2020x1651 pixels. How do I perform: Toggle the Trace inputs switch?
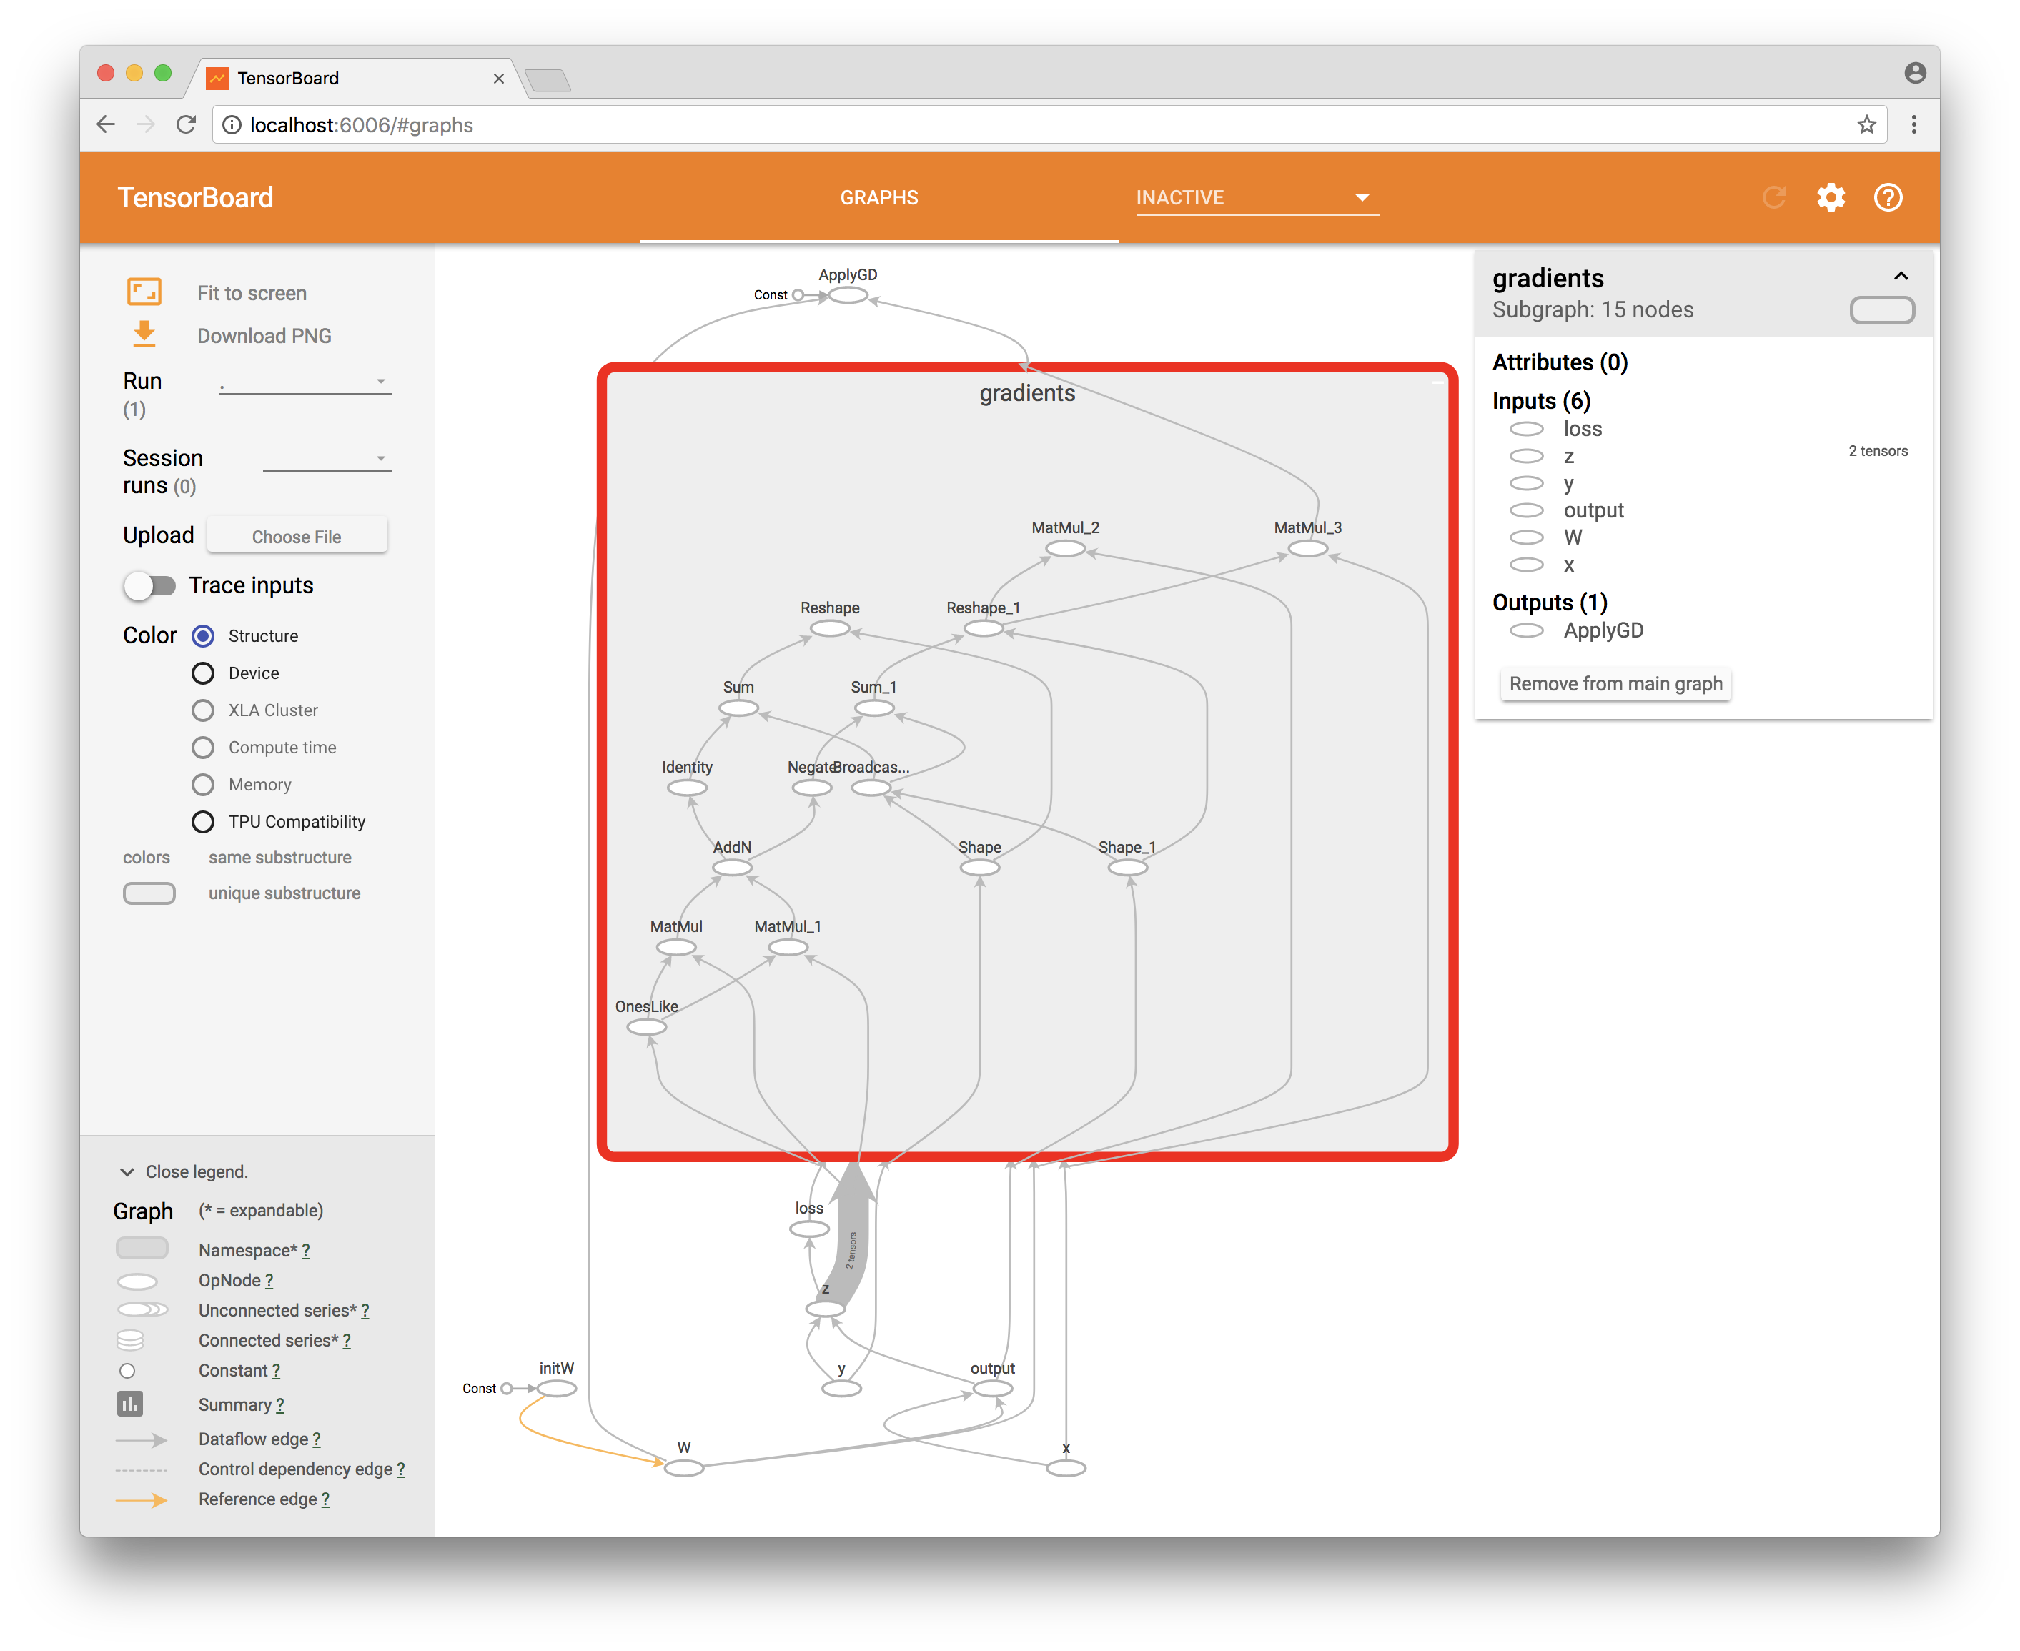(150, 586)
